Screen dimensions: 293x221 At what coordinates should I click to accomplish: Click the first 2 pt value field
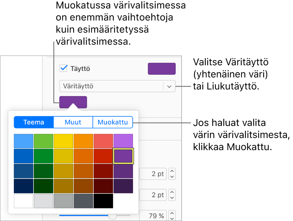[x=153, y=174]
